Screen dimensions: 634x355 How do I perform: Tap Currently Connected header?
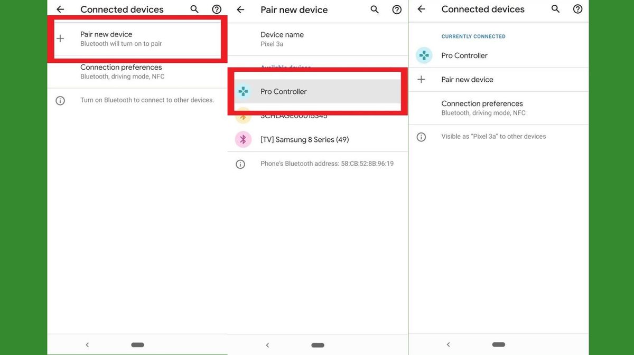(x=473, y=36)
